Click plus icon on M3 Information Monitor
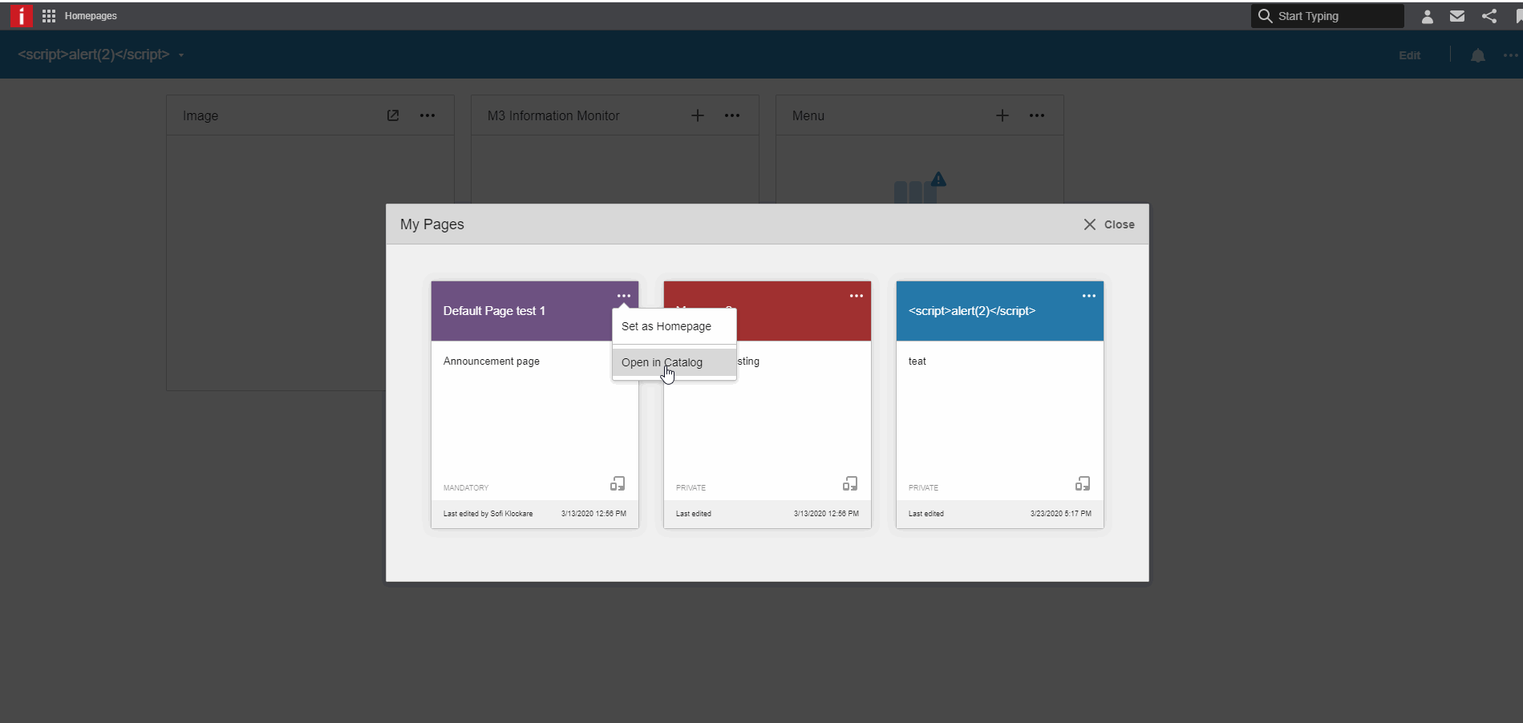The width and height of the screenshot is (1523, 723). (x=698, y=115)
